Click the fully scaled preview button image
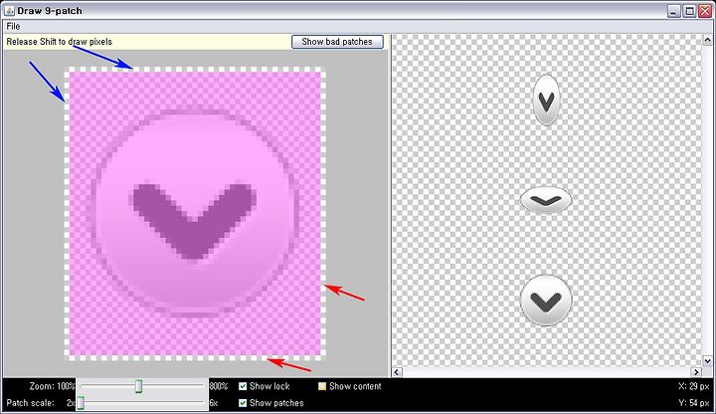 pyautogui.click(x=546, y=301)
